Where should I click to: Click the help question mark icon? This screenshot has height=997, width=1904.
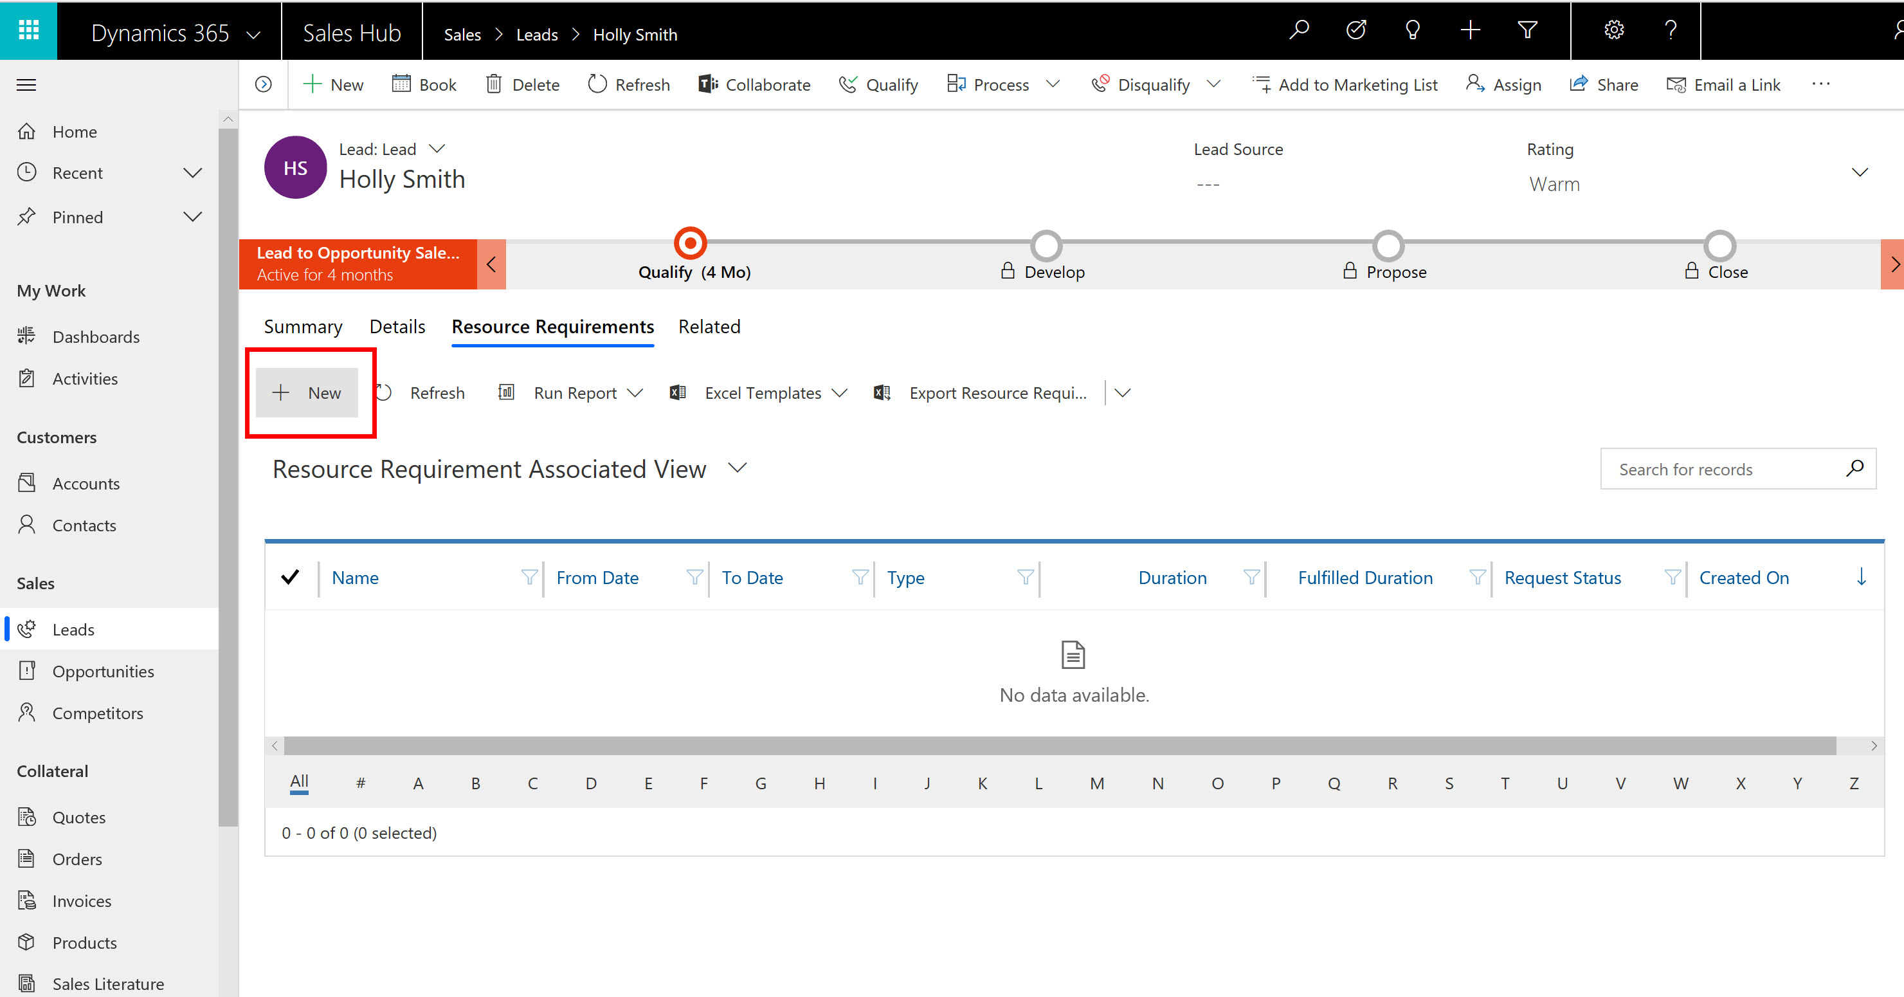pyautogui.click(x=1671, y=30)
